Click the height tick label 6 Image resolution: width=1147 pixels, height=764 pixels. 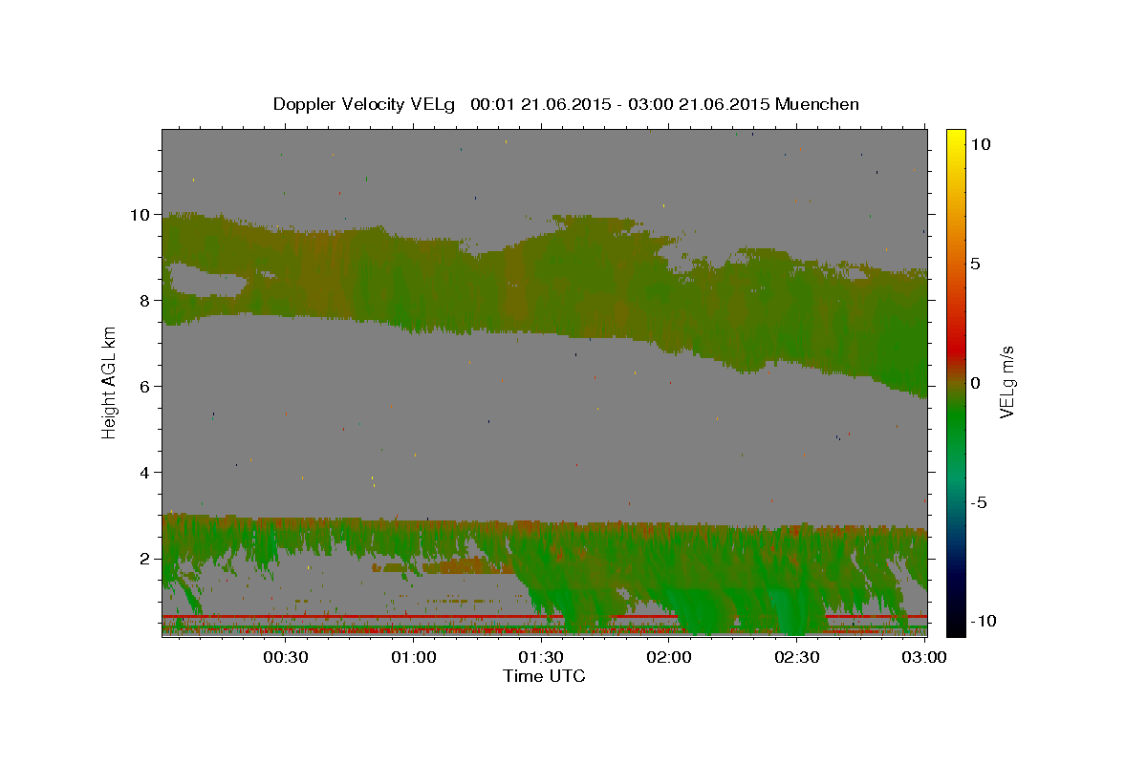tap(145, 387)
